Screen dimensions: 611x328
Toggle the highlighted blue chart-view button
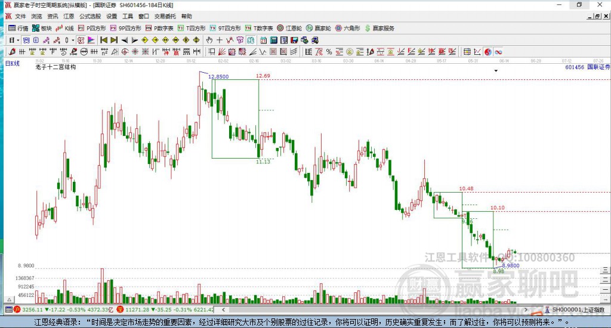(x=26, y=40)
